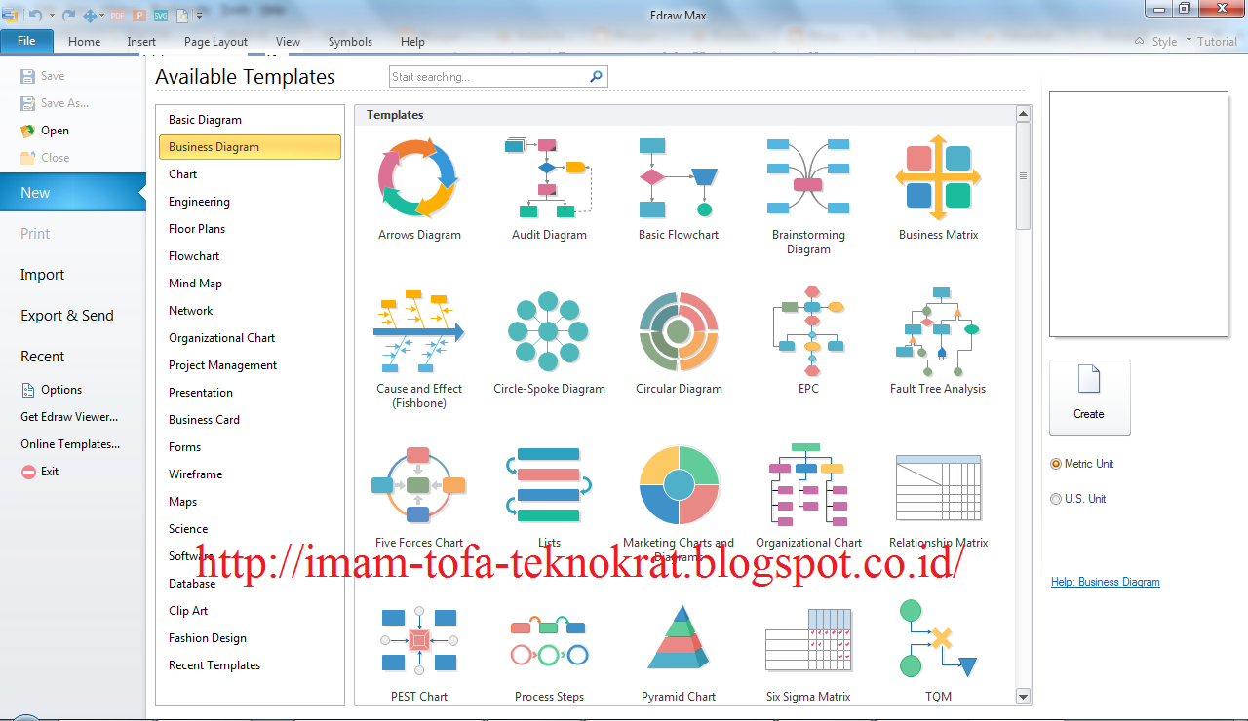Click Get Edraw Viewer

(x=69, y=417)
